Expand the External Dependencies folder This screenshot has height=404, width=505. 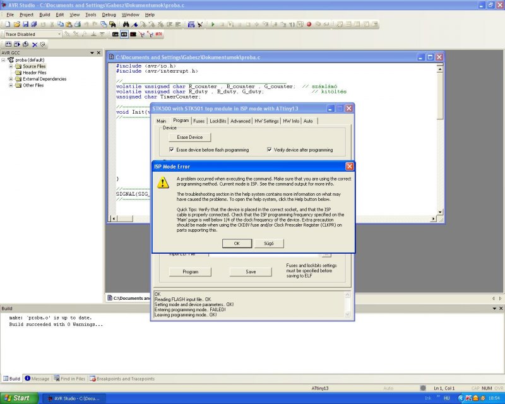click(11, 79)
